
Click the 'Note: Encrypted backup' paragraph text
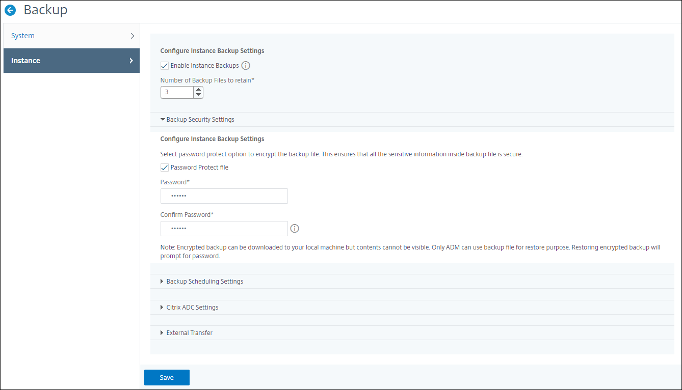[410, 252]
